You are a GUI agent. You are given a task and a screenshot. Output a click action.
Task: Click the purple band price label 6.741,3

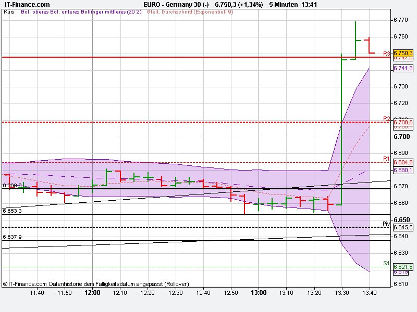403,69
